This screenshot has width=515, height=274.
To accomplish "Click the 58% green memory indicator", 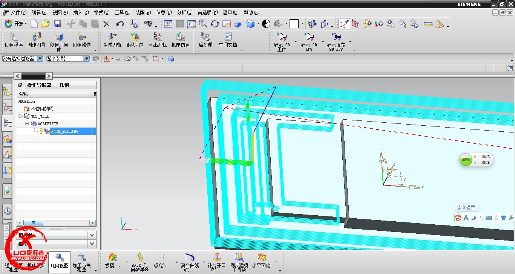I will 466,160.
